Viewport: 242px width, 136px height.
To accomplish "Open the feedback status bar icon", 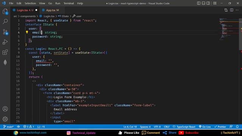I will point(231,127).
